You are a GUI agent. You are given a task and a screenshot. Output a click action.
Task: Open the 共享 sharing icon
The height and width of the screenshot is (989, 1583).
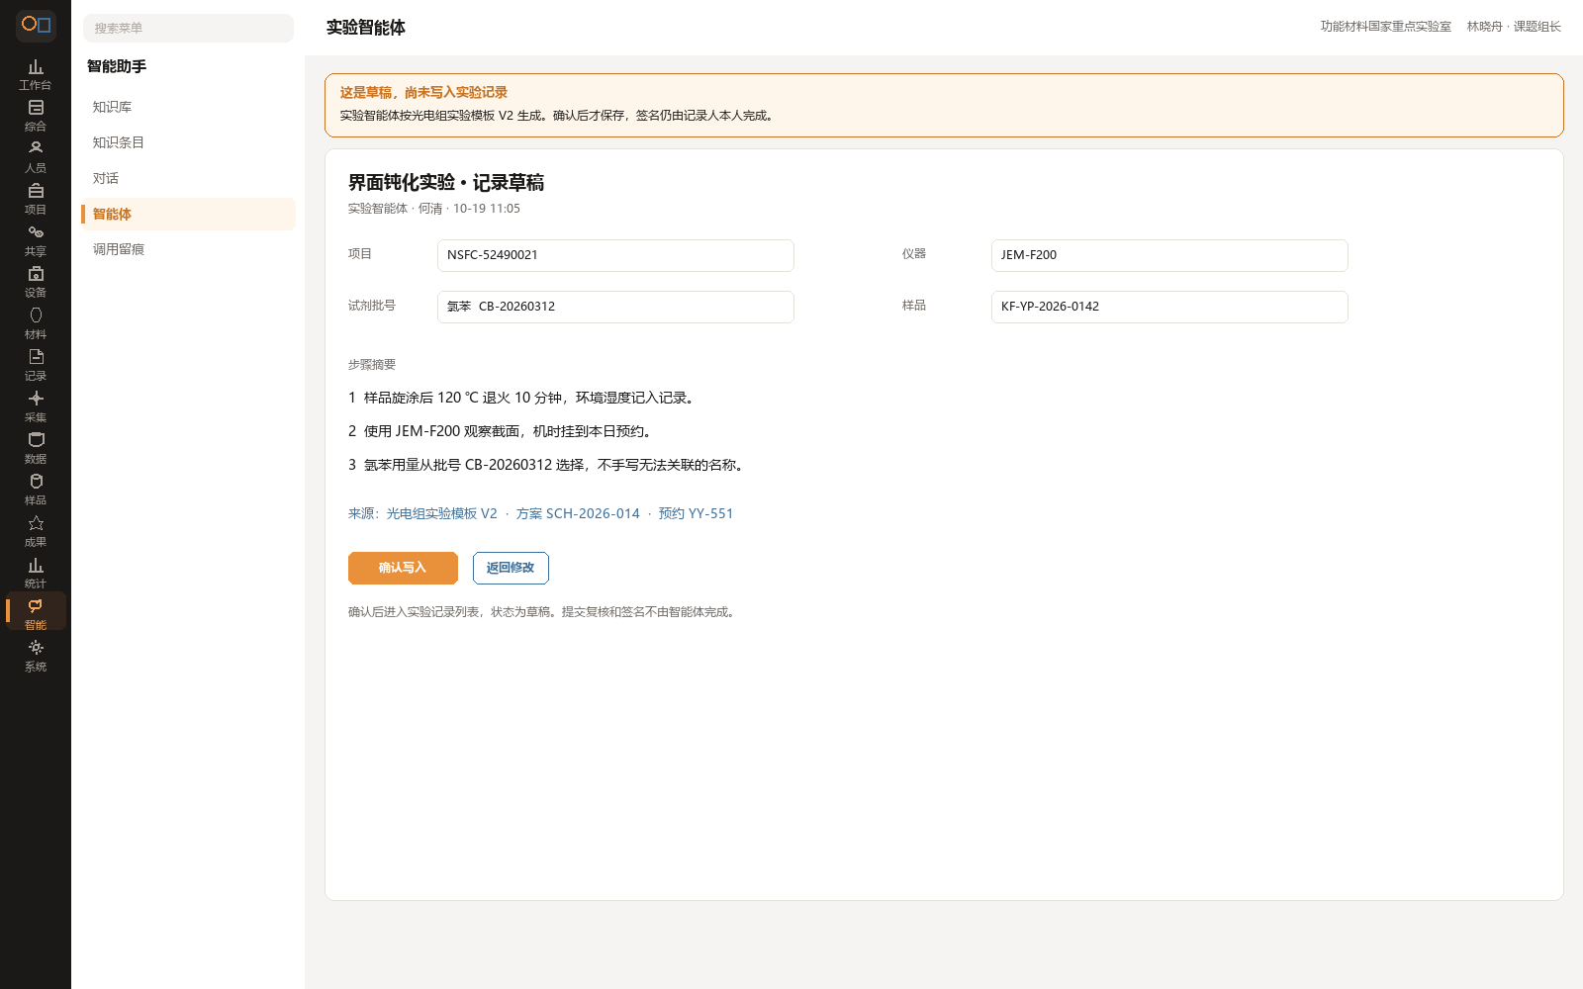click(x=36, y=240)
